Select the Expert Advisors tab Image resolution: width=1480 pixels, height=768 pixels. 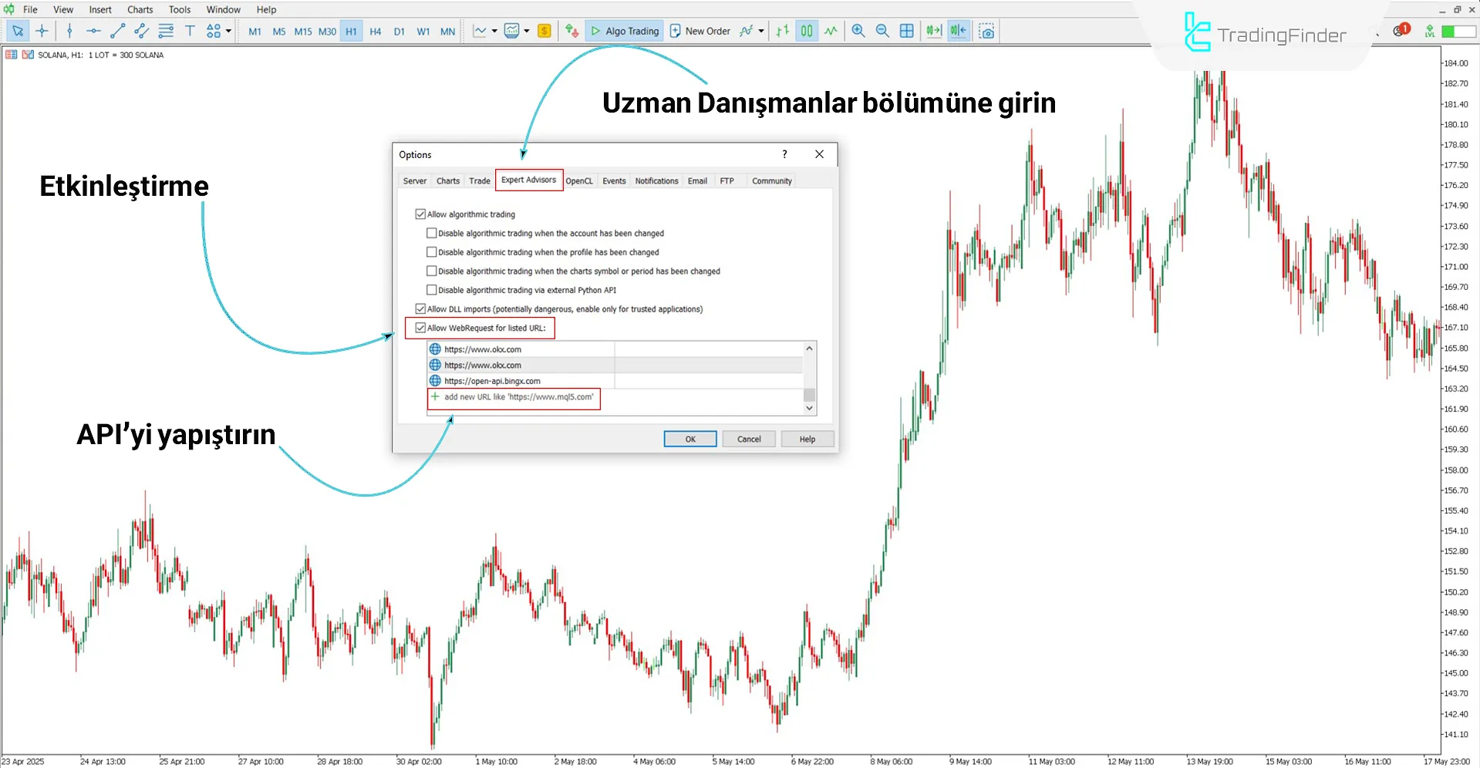pyautogui.click(x=529, y=180)
